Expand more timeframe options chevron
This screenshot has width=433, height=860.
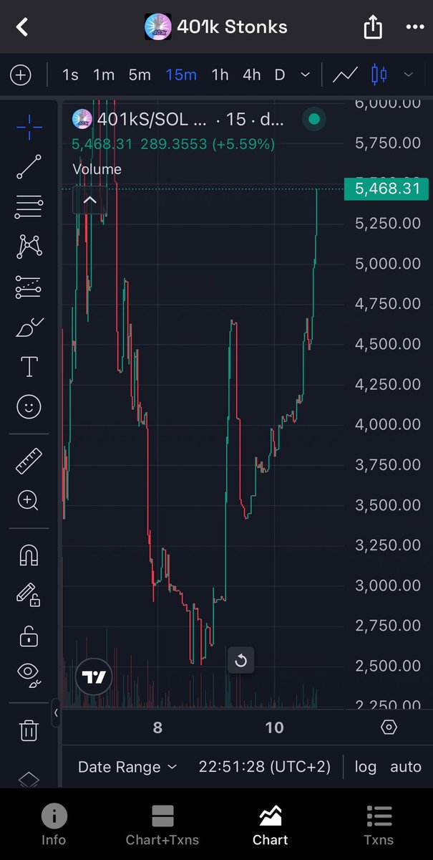(x=305, y=75)
